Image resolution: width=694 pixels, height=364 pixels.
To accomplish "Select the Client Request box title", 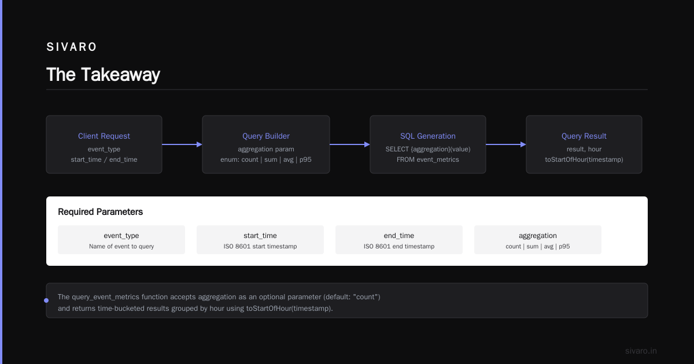I will pos(104,136).
